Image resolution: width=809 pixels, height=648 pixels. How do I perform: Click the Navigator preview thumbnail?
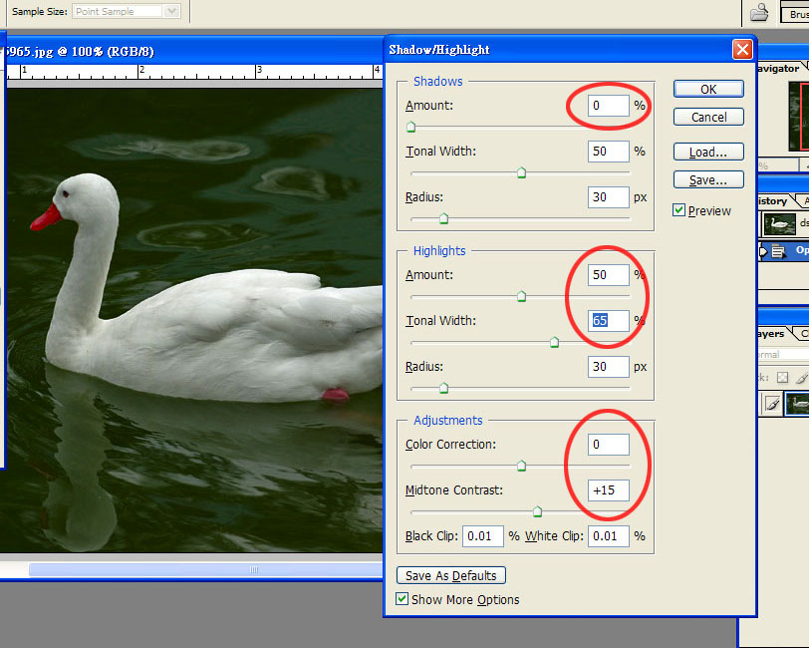click(x=798, y=115)
